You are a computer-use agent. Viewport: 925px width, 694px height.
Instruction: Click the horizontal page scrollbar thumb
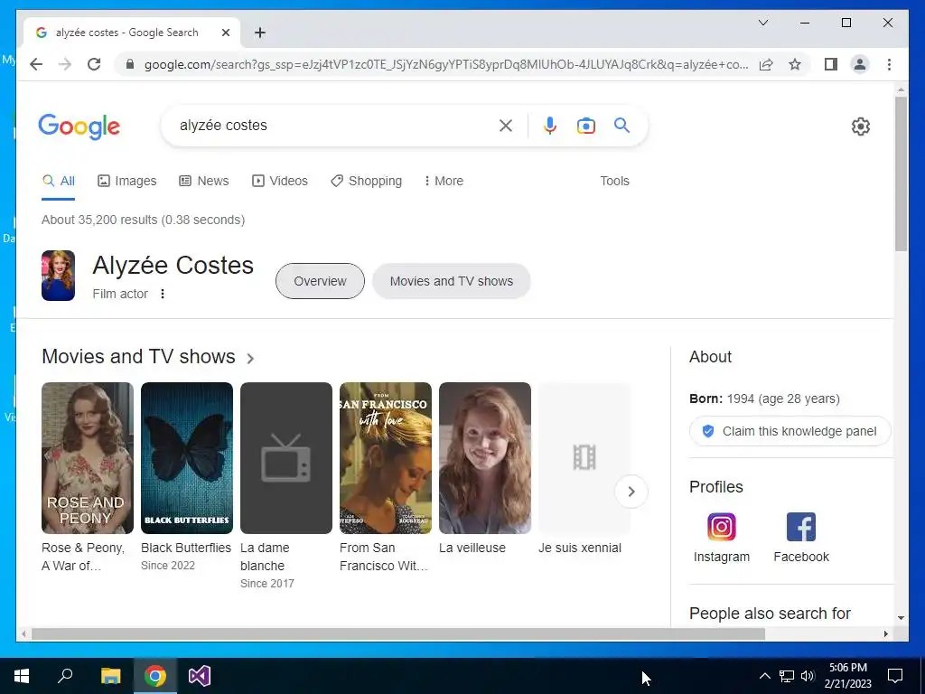click(x=398, y=633)
